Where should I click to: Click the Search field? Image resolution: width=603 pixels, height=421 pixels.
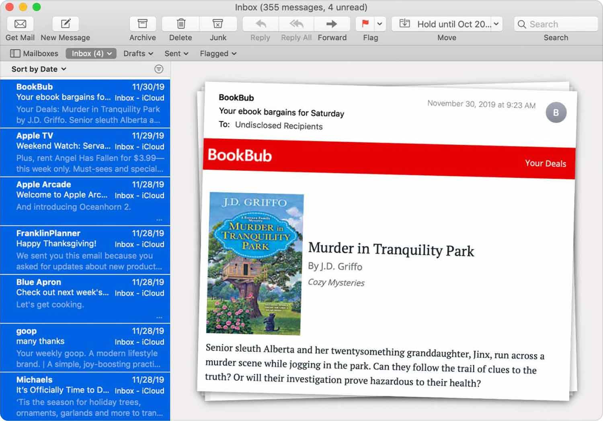(x=556, y=24)
